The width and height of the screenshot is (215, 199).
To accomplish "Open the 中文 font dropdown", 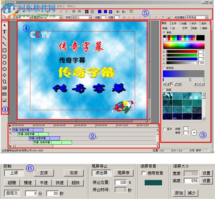I will point(31,17).
